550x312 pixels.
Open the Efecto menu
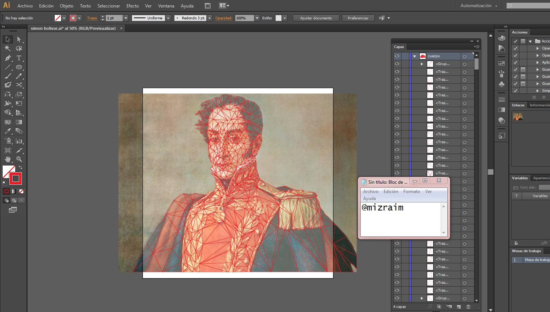[x=132, y=6]
